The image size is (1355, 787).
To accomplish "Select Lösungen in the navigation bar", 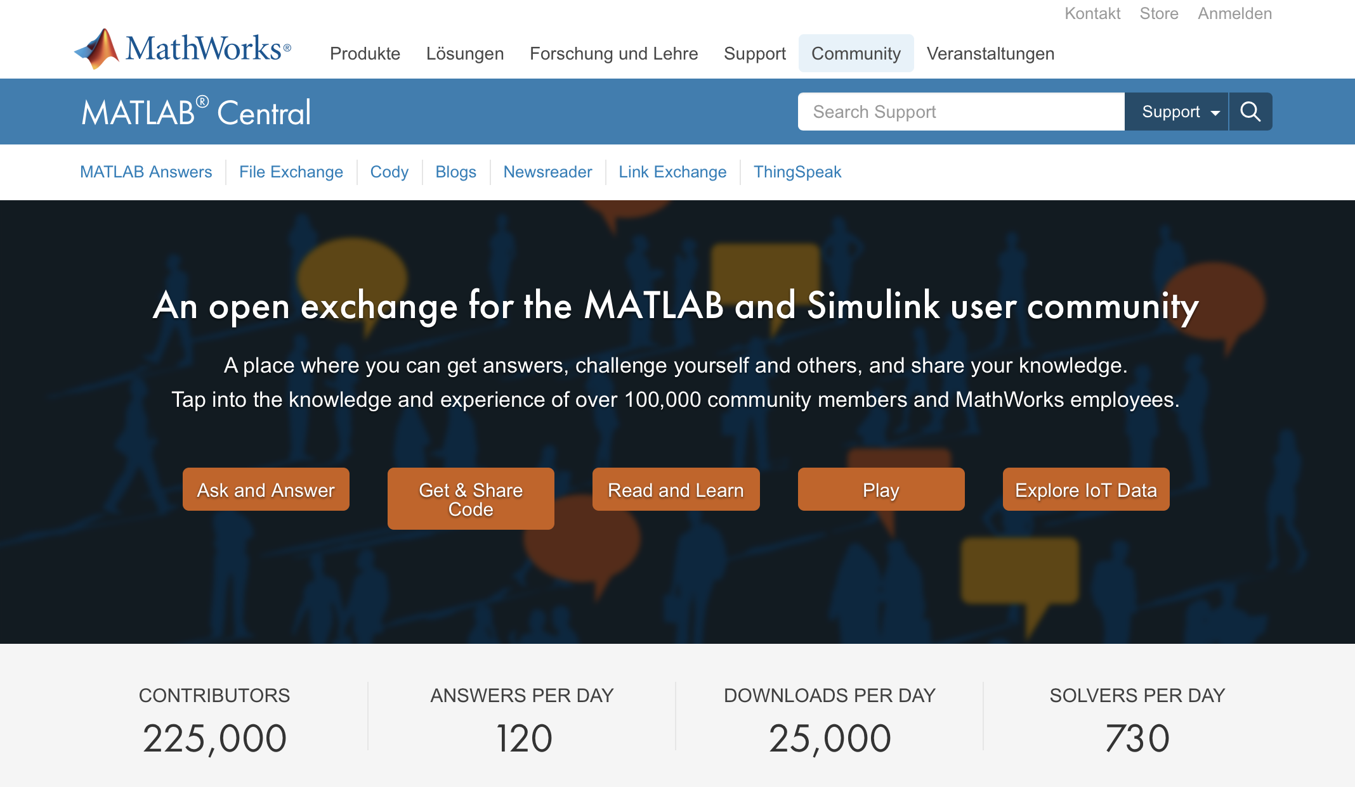I will [x=465, y=53].
